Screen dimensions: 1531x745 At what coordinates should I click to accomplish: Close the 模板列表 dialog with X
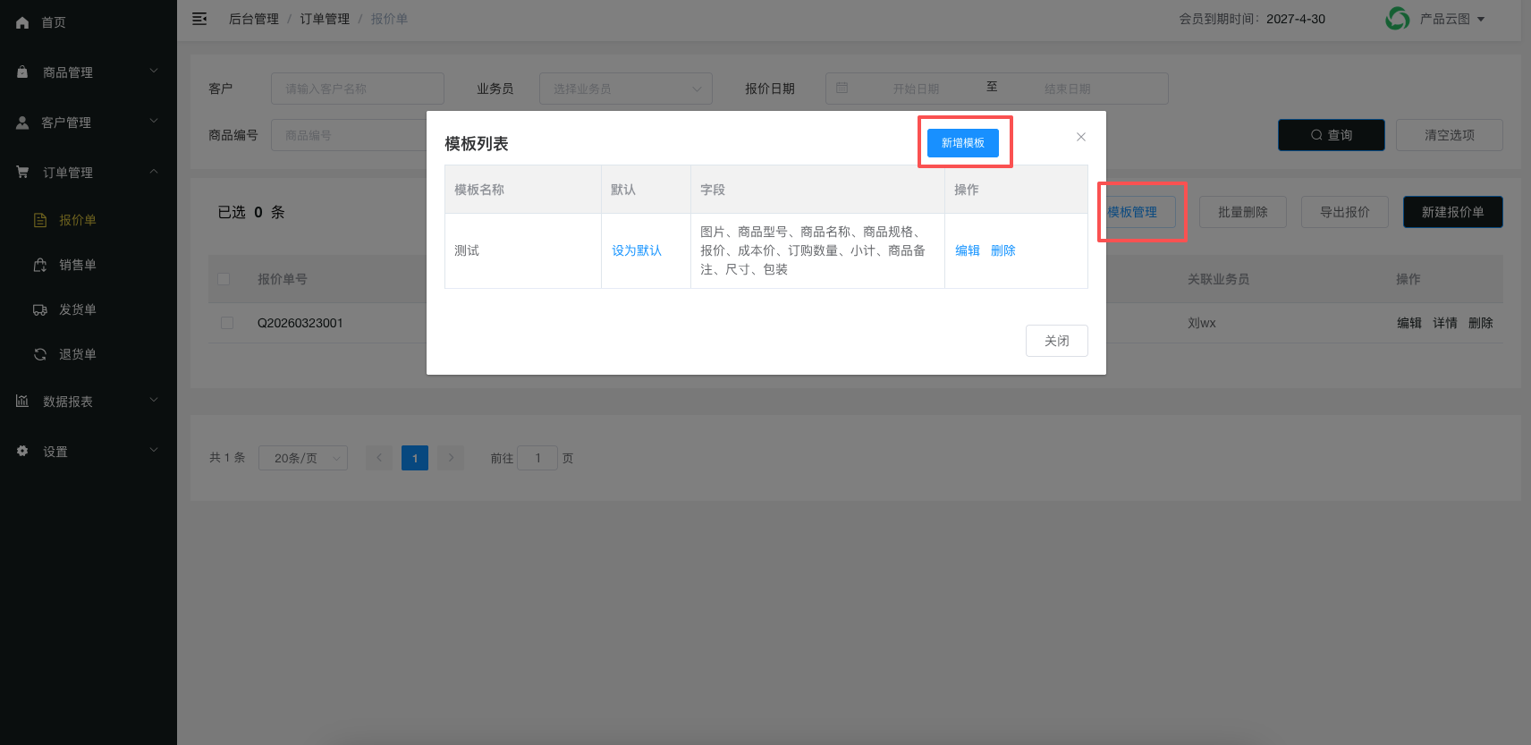coord(1081,137)
